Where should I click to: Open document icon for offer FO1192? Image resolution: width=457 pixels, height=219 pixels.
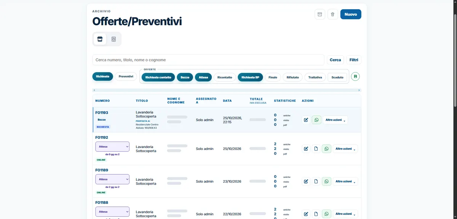click(x=316, y=149)
